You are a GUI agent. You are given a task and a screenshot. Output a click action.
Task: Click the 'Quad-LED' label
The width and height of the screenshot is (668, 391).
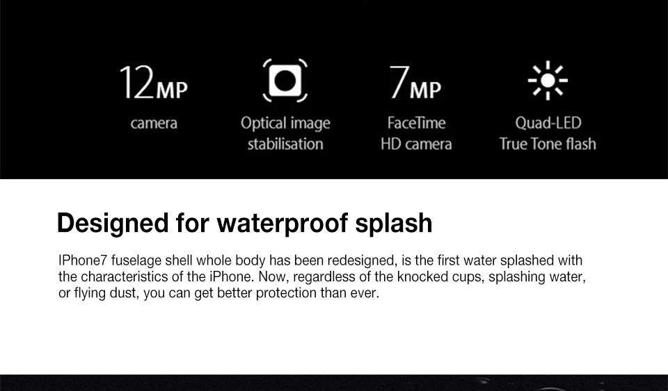548,123
